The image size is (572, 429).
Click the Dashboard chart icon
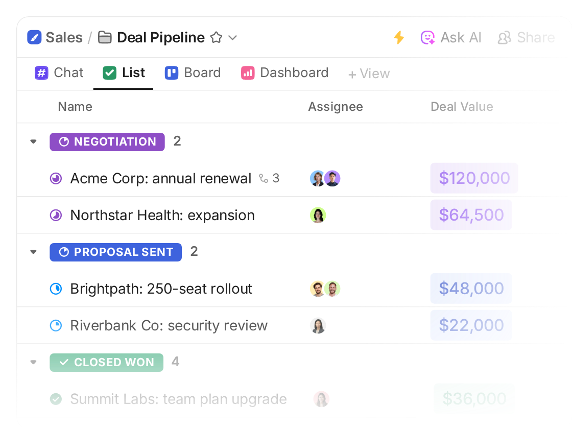pyautogui.click(x=248, y=73)
